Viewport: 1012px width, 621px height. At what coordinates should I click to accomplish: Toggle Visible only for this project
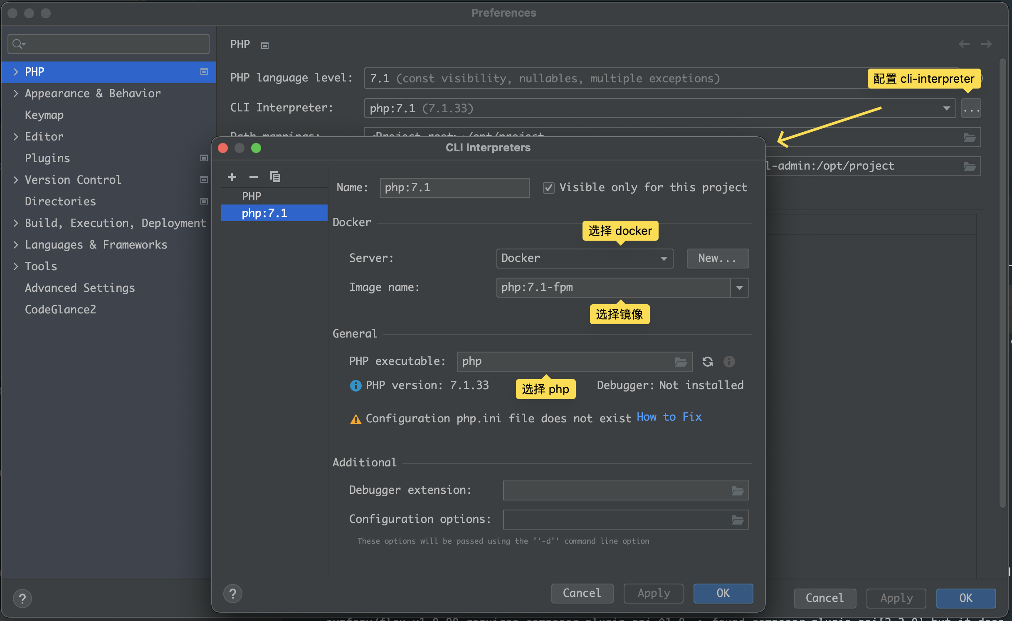click(548, 188)
